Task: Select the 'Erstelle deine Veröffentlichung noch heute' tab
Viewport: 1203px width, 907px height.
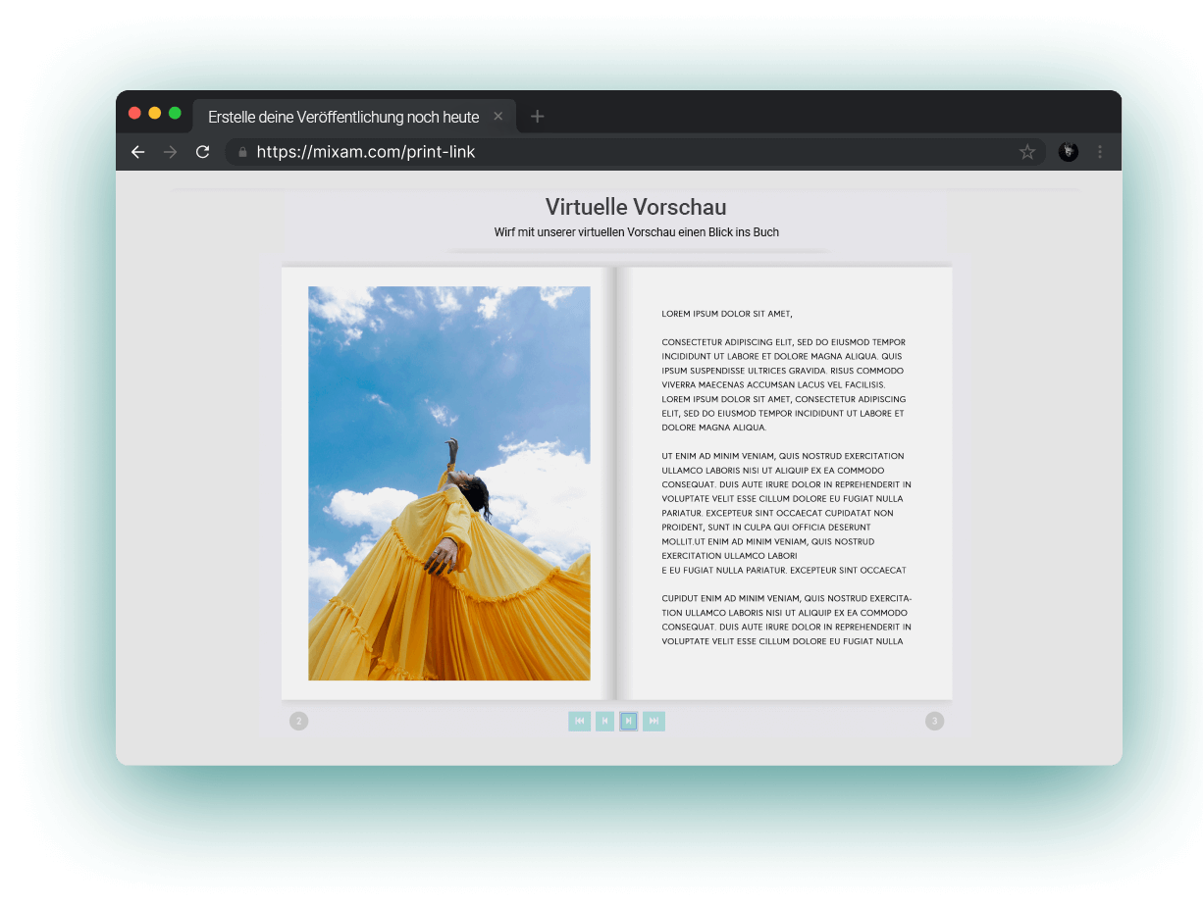Action: 343,117
